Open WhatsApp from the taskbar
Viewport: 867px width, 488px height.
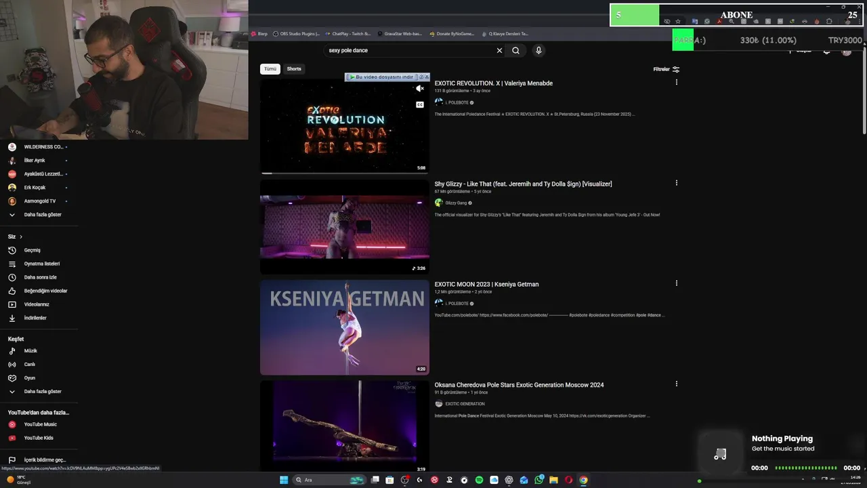(538, 480)
